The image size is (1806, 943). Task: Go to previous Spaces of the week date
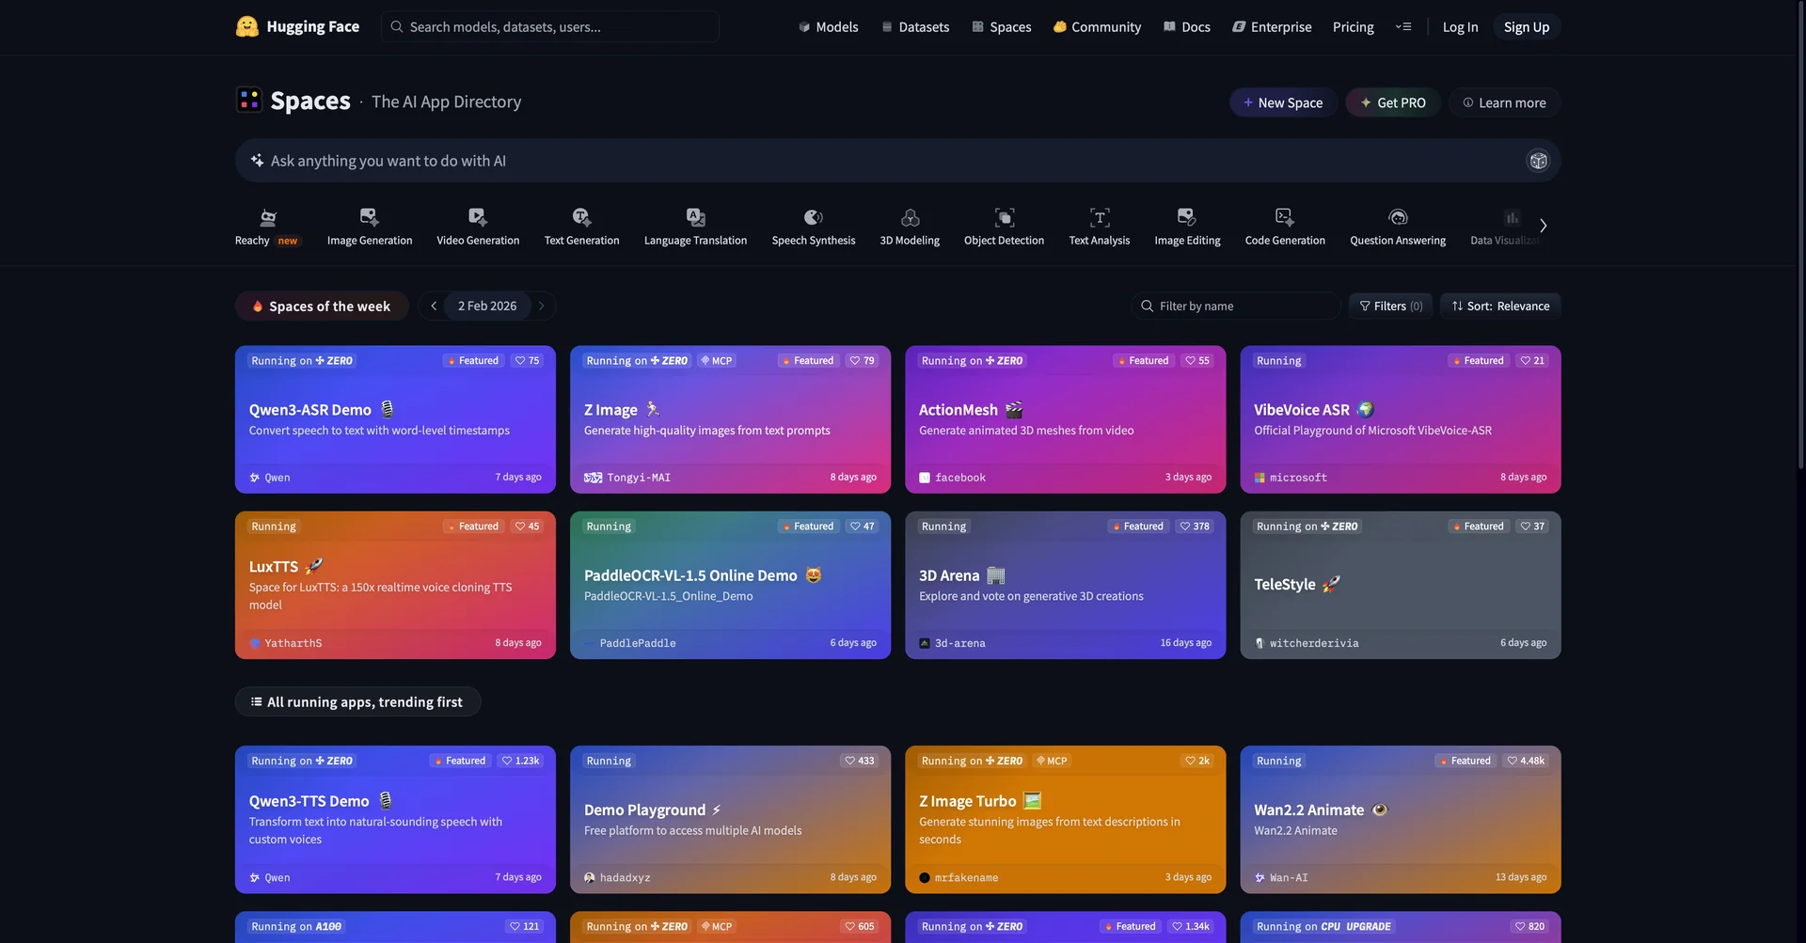pos(434,306)
